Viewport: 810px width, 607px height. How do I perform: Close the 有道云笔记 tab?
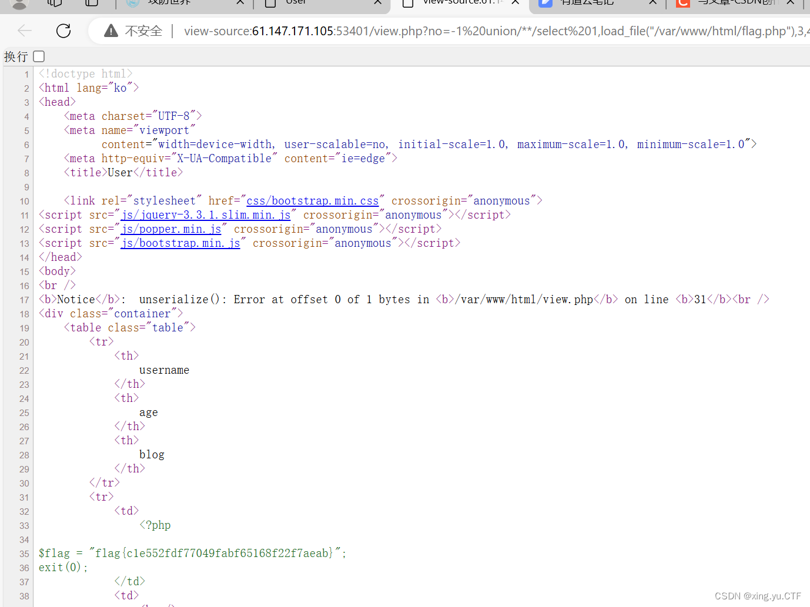(652, 2)
